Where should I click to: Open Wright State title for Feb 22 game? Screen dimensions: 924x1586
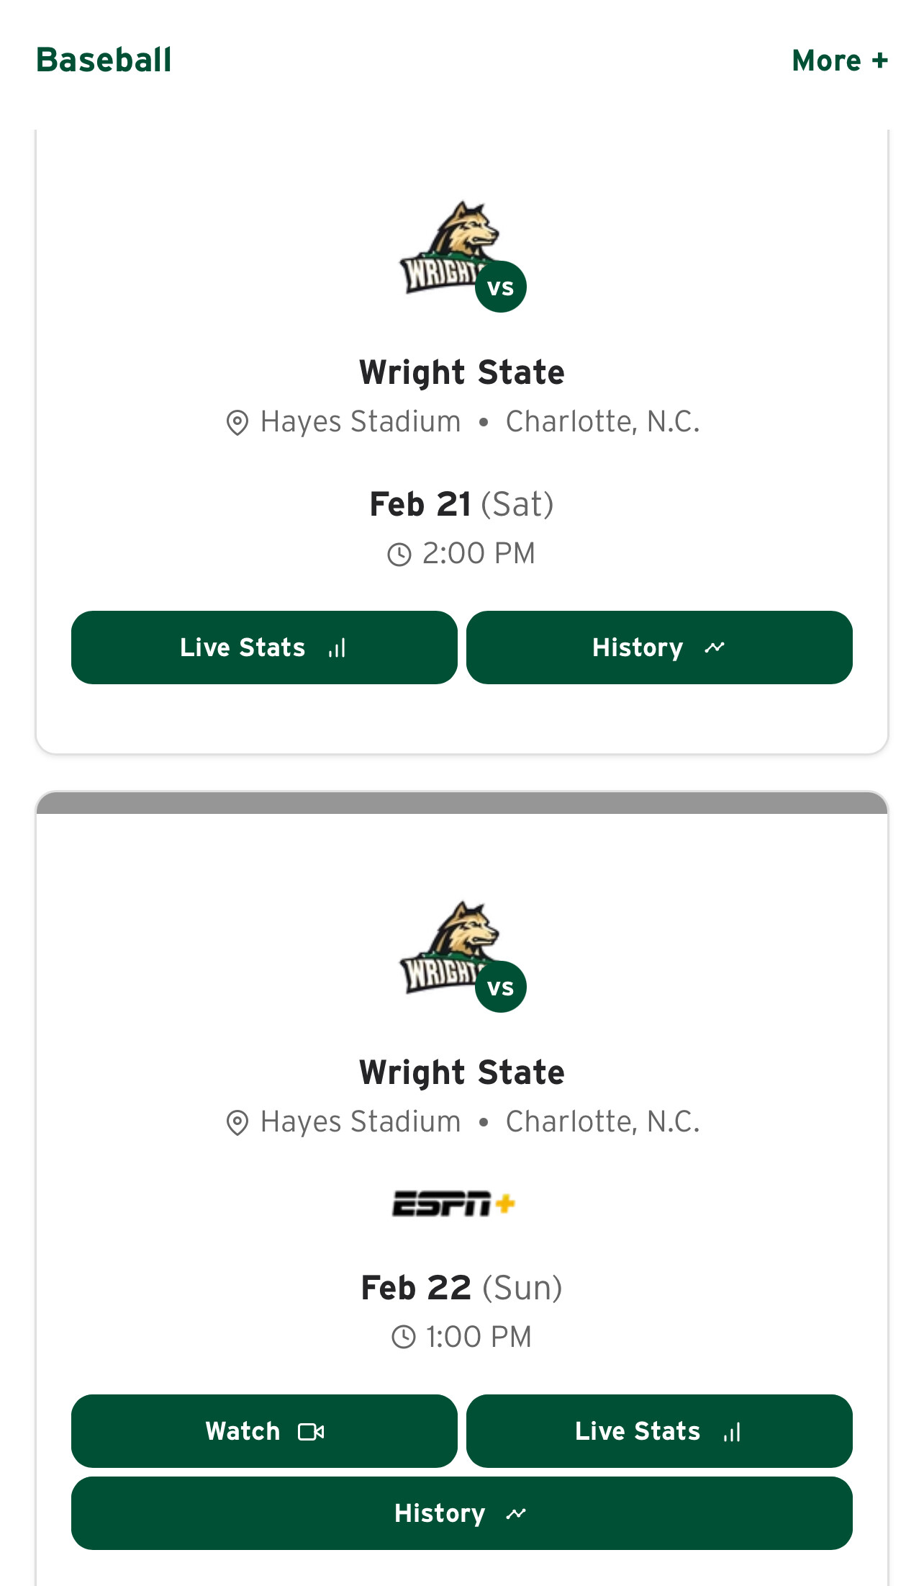tap(462, 1072)
